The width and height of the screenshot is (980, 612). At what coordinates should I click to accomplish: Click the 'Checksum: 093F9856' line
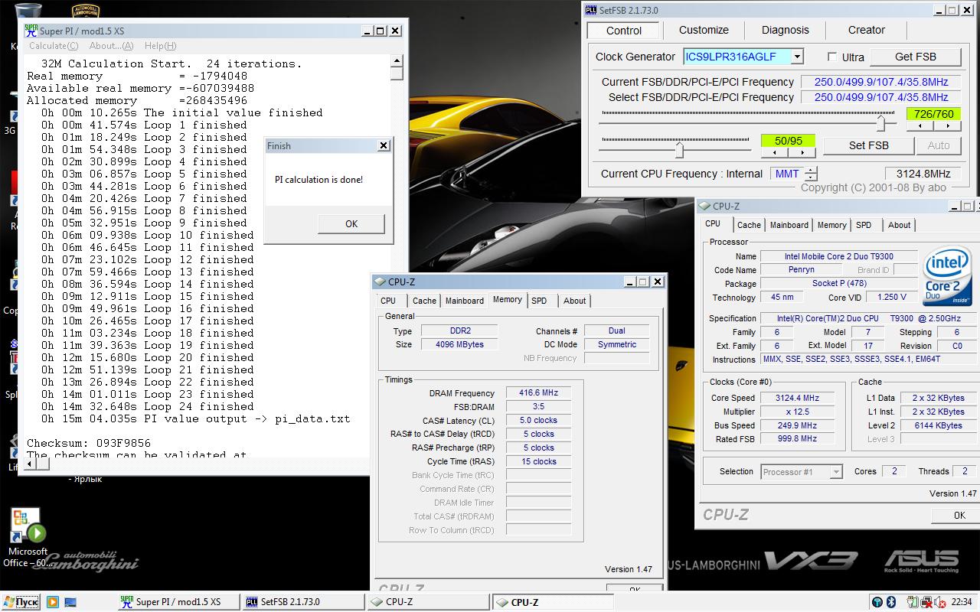(89, 443)
